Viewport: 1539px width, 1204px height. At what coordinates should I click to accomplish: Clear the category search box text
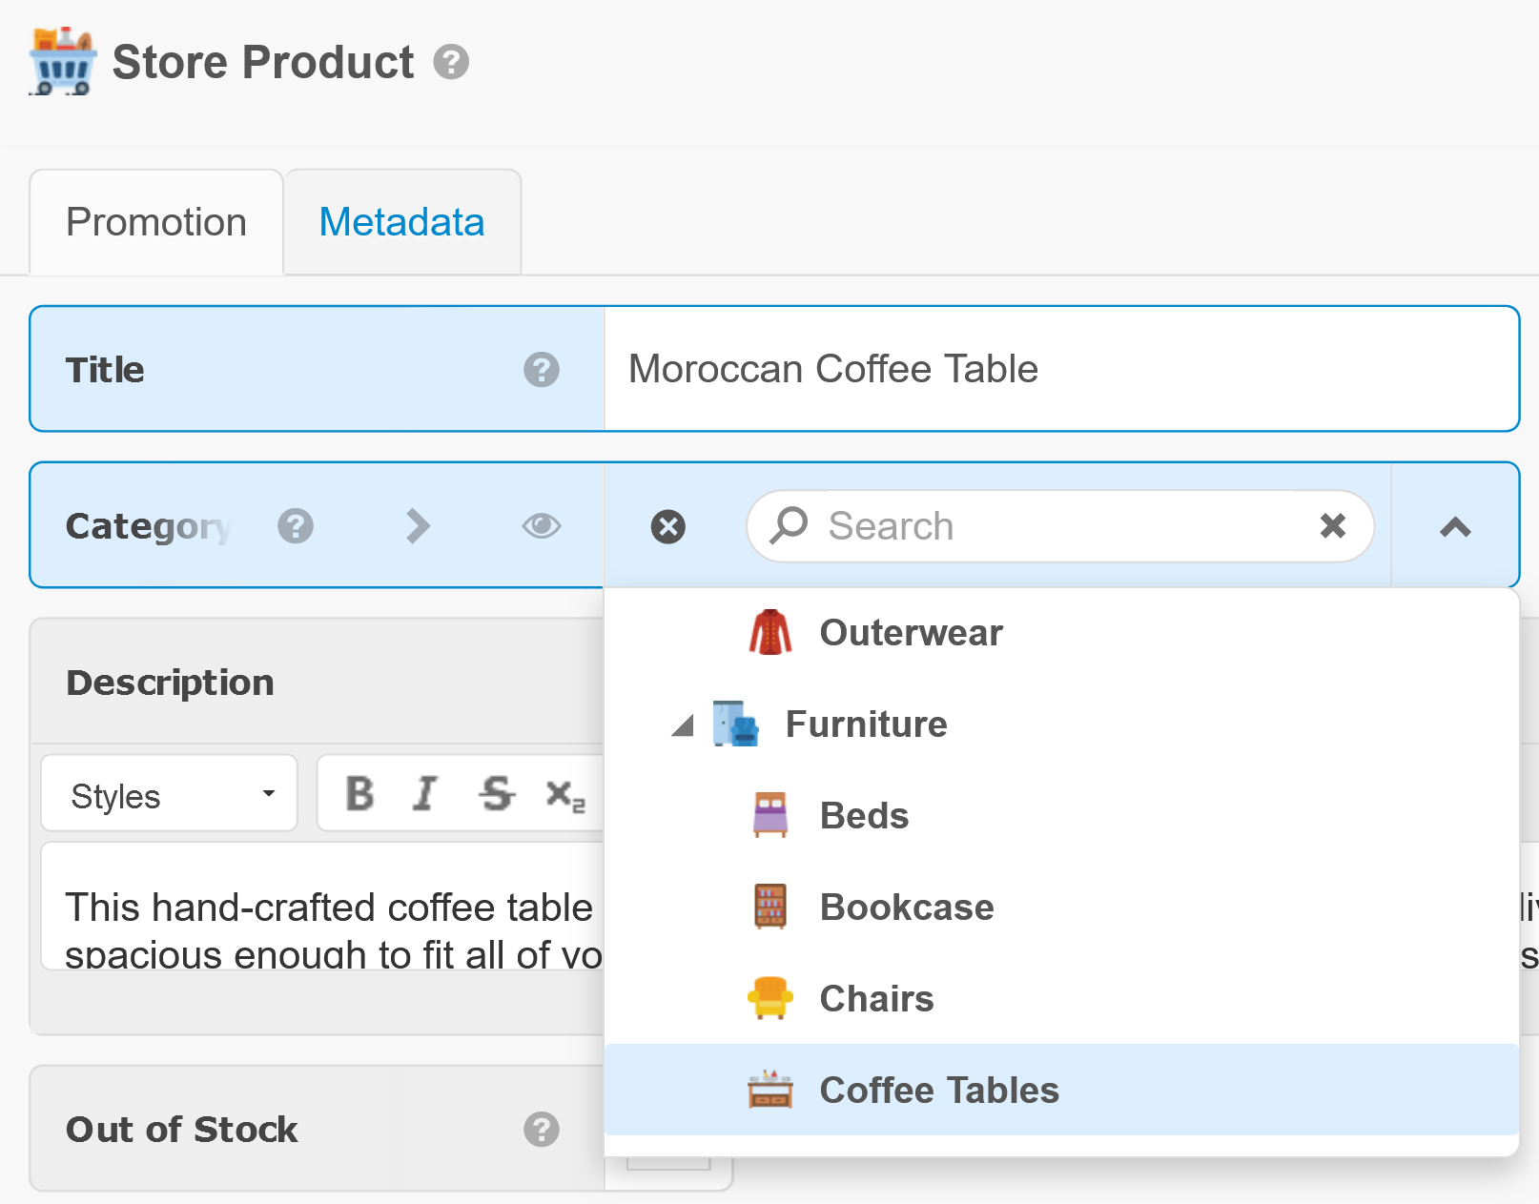(1332, 525)
